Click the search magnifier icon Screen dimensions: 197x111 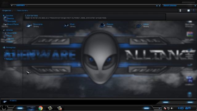[x=195, y=6]
